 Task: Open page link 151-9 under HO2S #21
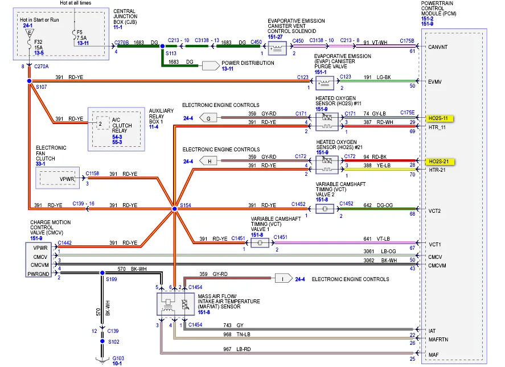(x=322, y=152)
